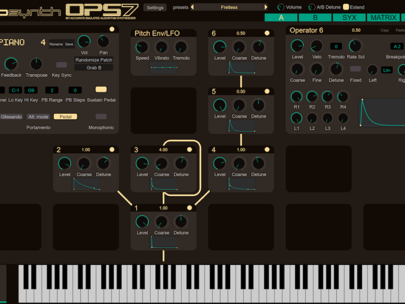Image resolution: width=405 pixels, height=304 pixels.
Task: Click the R1 envelope rate knob
Action: (297, 97)
